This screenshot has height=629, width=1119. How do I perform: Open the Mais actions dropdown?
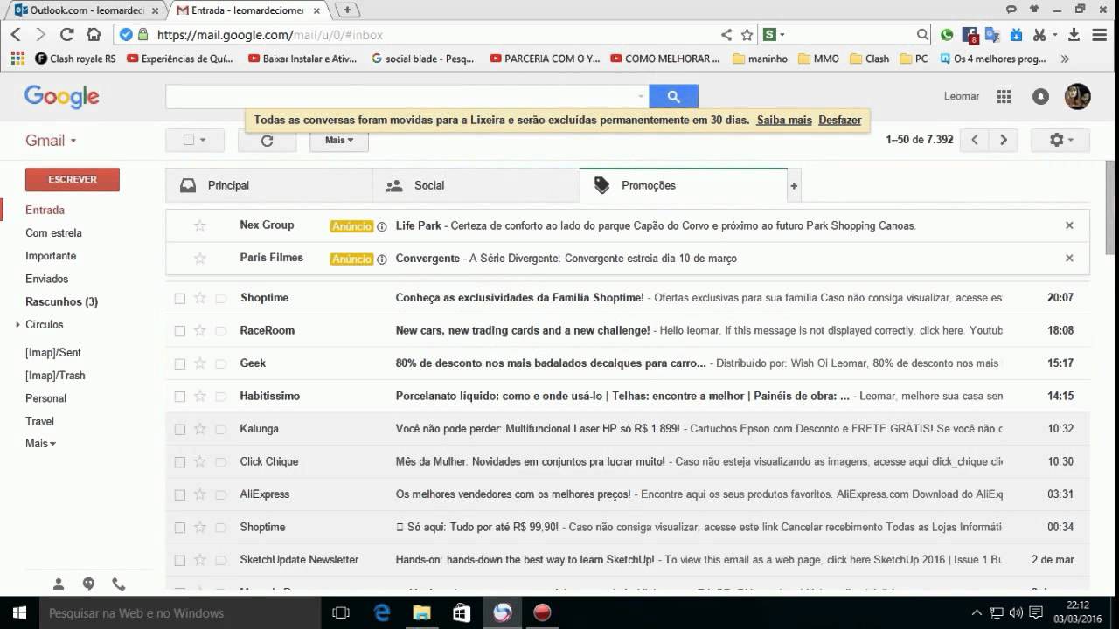click(339, 140)
